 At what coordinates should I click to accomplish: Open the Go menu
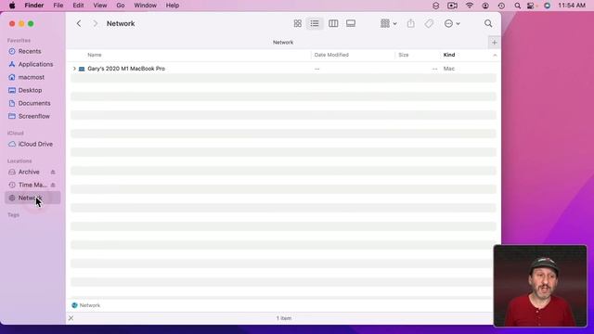(x=121, y=6)
